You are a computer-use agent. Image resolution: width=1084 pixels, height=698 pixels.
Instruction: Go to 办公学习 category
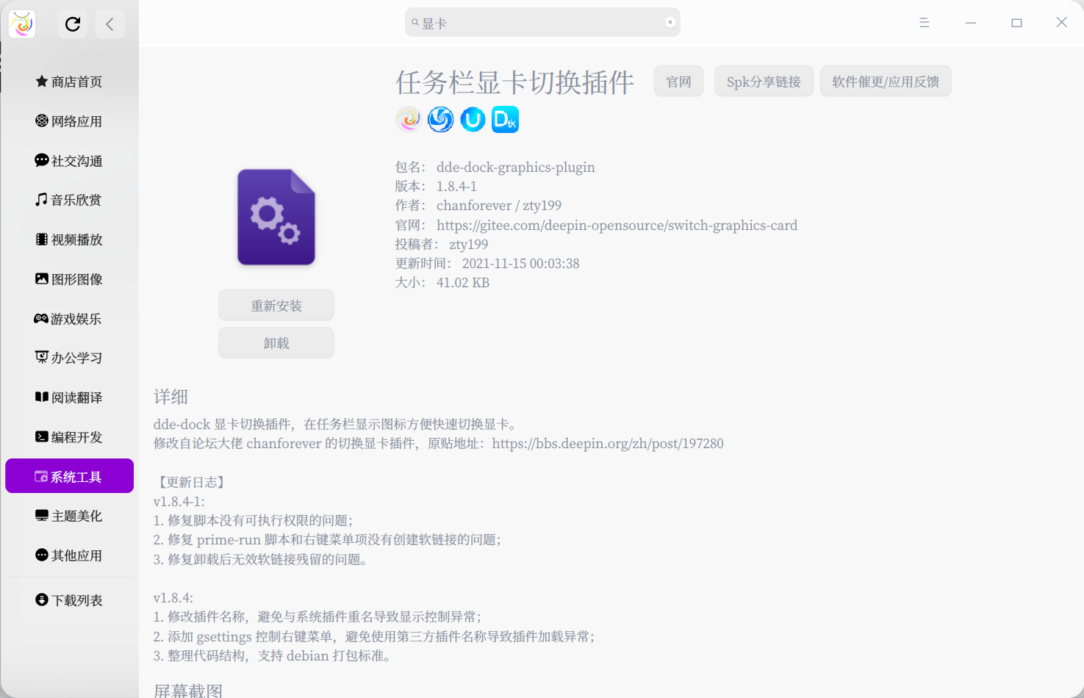(69, 358)
